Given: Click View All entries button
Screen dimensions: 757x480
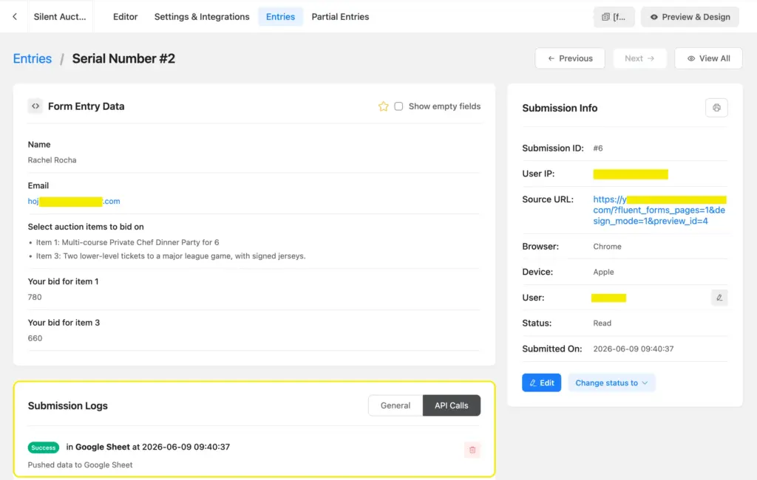Looking at the screenshot, I should coord(708,58).
